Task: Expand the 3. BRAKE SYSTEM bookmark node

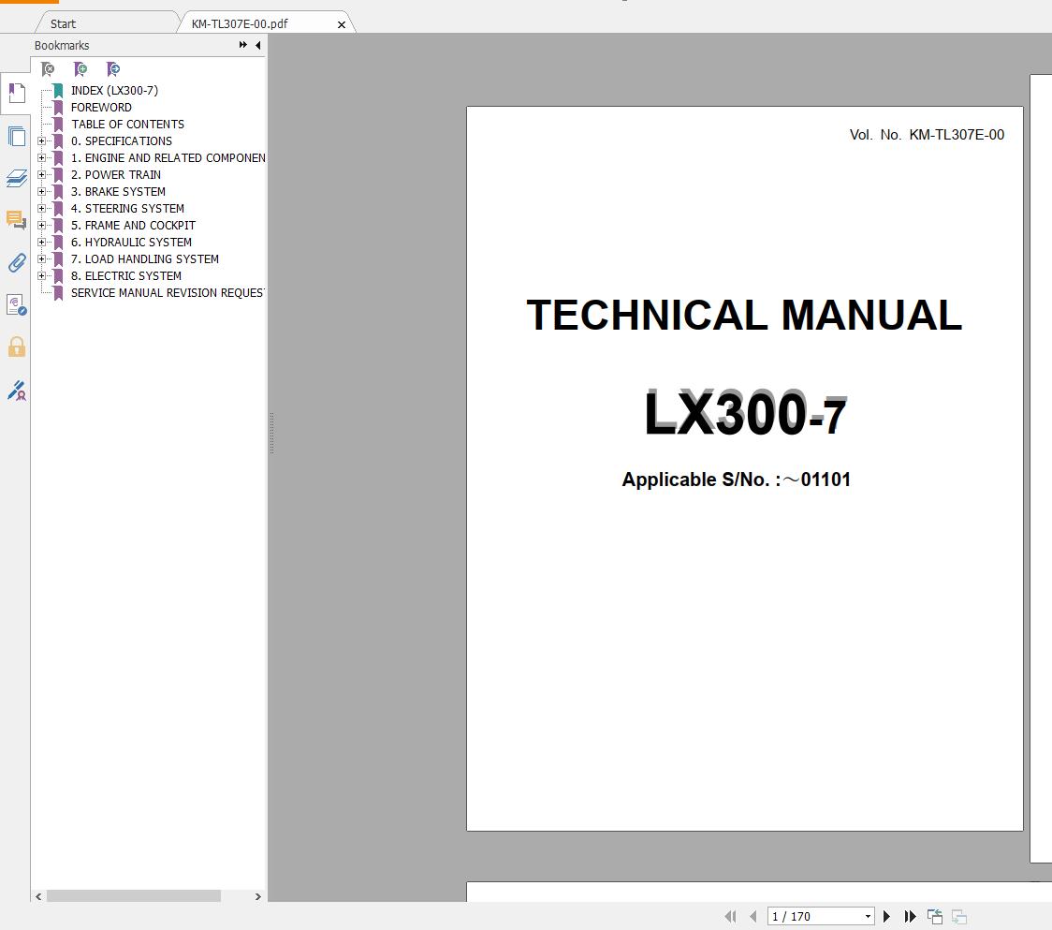Action: [41, 191]
